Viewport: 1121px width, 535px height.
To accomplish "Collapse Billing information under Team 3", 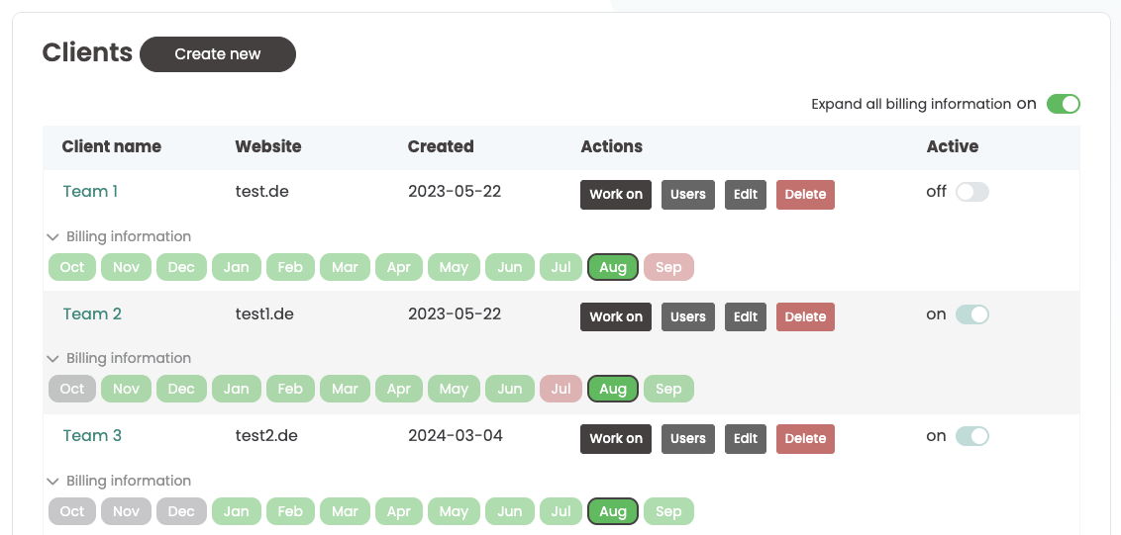I will tap(53, 482).
